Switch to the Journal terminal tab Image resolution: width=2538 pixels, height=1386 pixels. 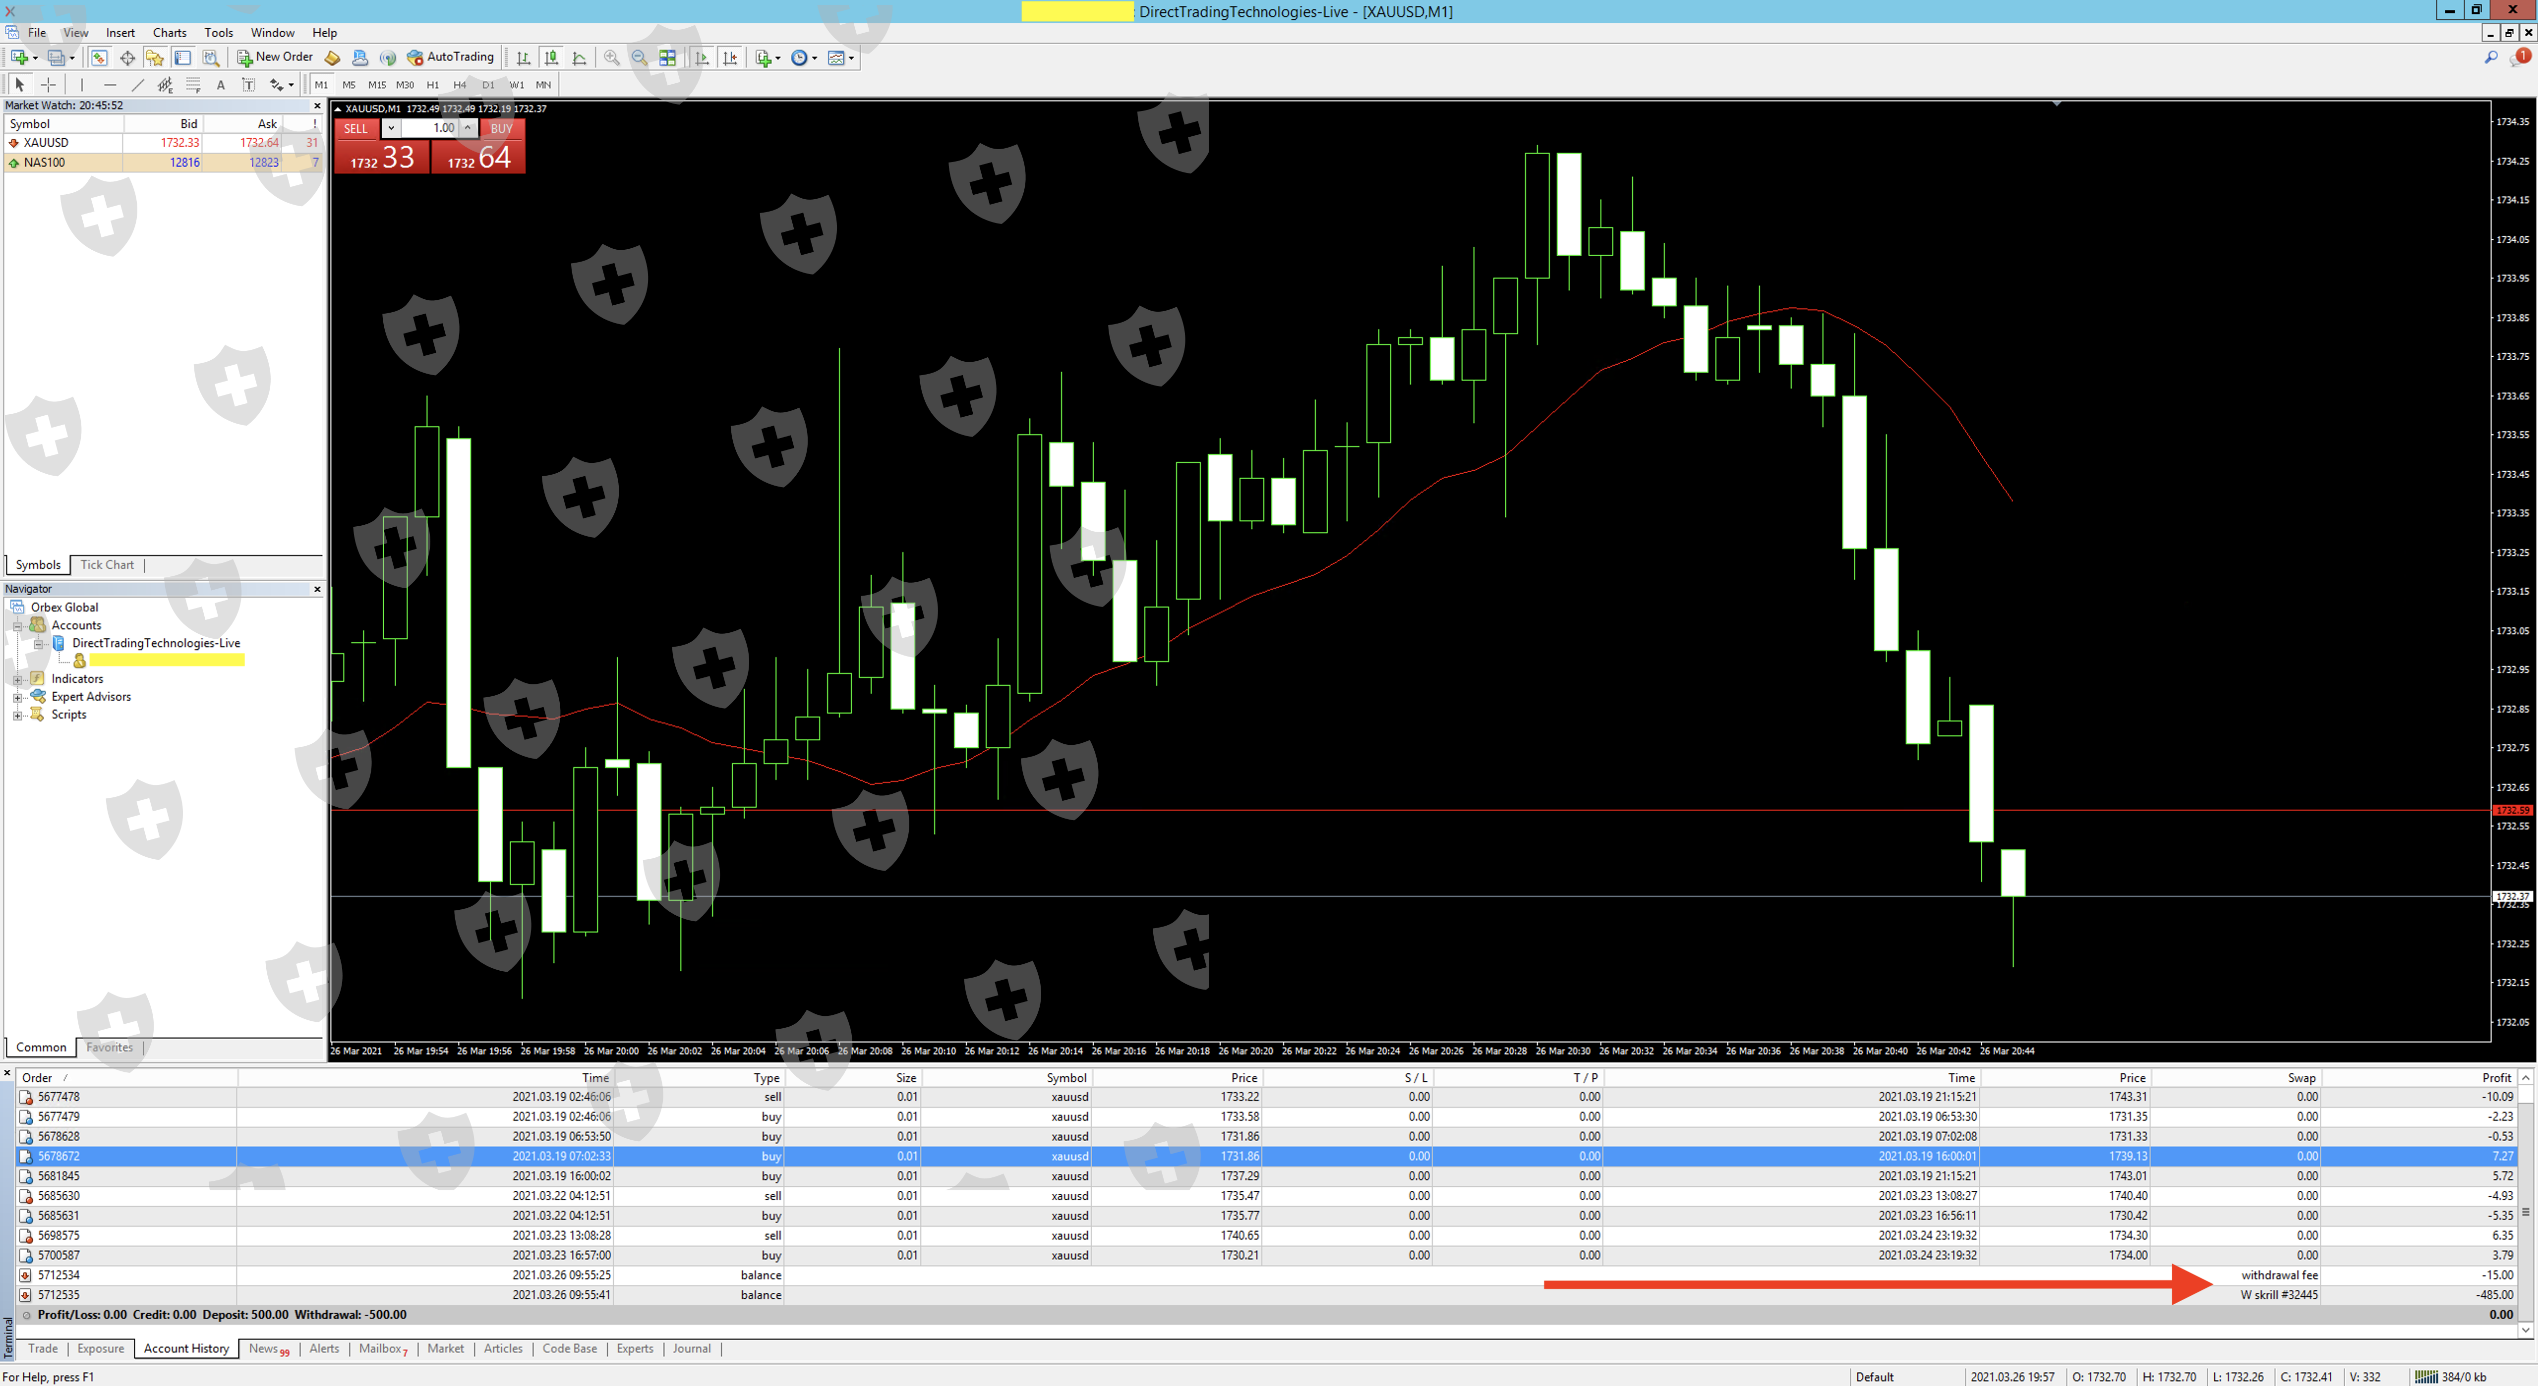pyautogui.click(x=691, y=1349)
